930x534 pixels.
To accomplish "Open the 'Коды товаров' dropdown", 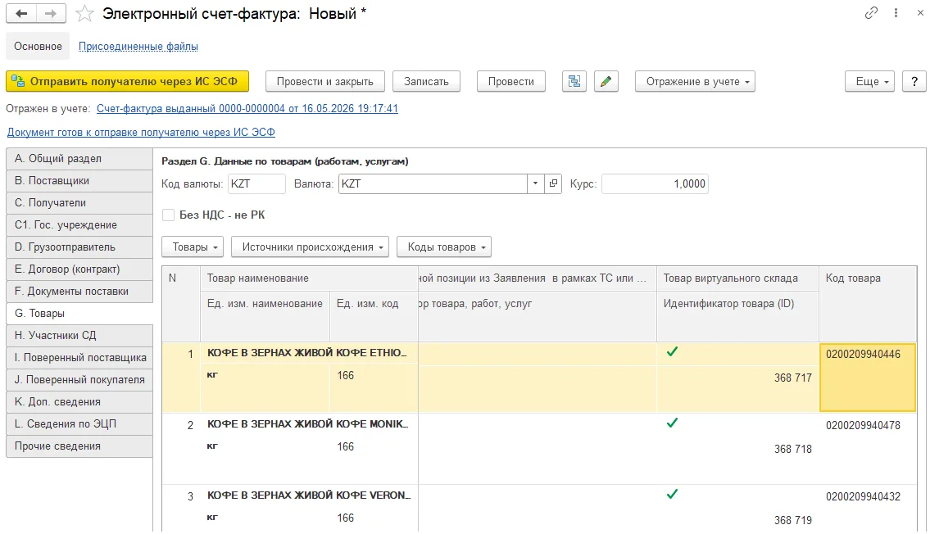I will [x=444, y=247].
